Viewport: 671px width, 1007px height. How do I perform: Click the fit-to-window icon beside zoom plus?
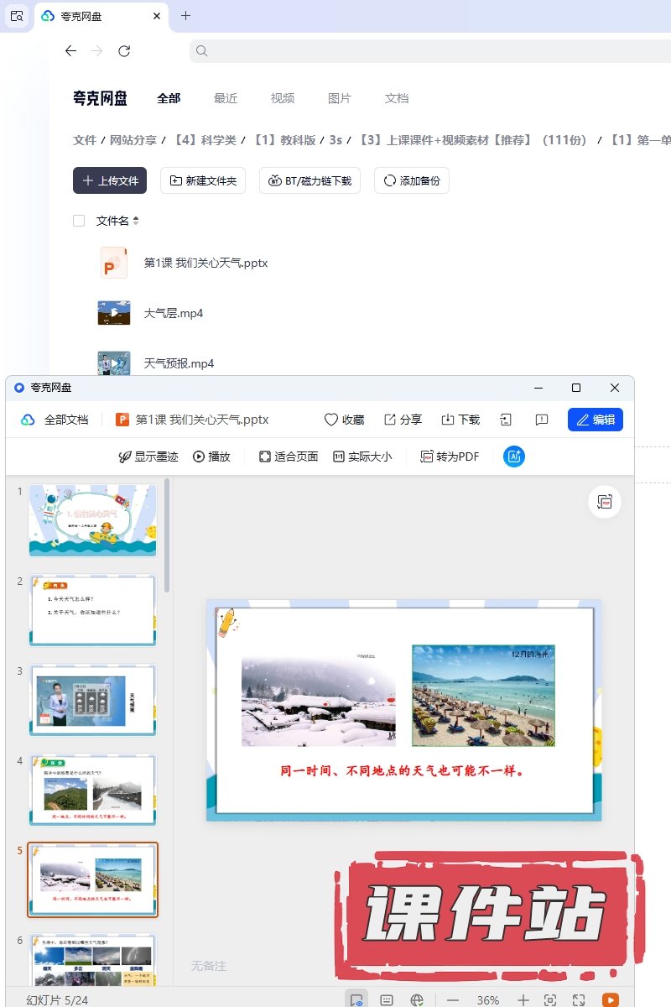pos(550,999)
